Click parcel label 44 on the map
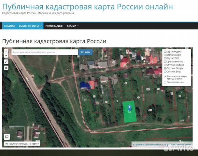Image resolution: width=198 pixels, height=156 pixels. click(138, 97)
